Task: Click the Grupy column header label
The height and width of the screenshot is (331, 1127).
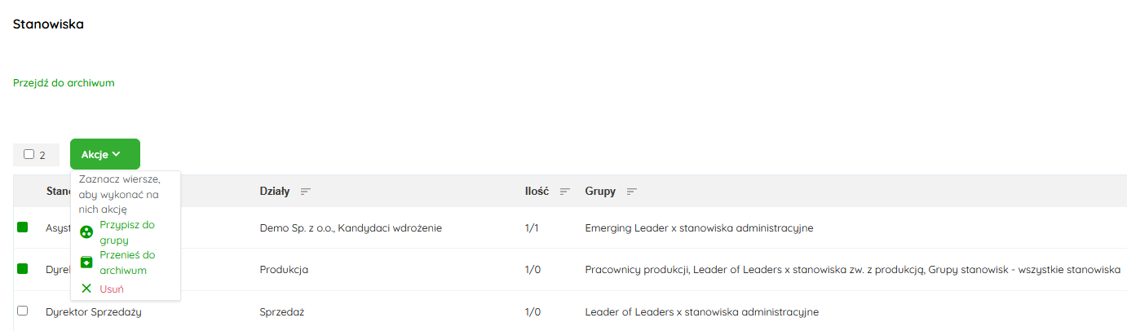Action: coord(602,192)
